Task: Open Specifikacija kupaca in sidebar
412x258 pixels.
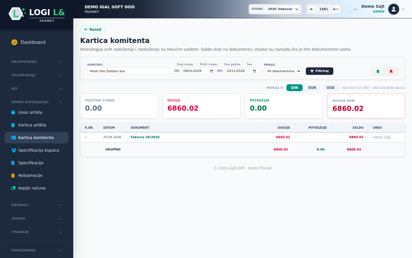Action: [x=37, y=150]
